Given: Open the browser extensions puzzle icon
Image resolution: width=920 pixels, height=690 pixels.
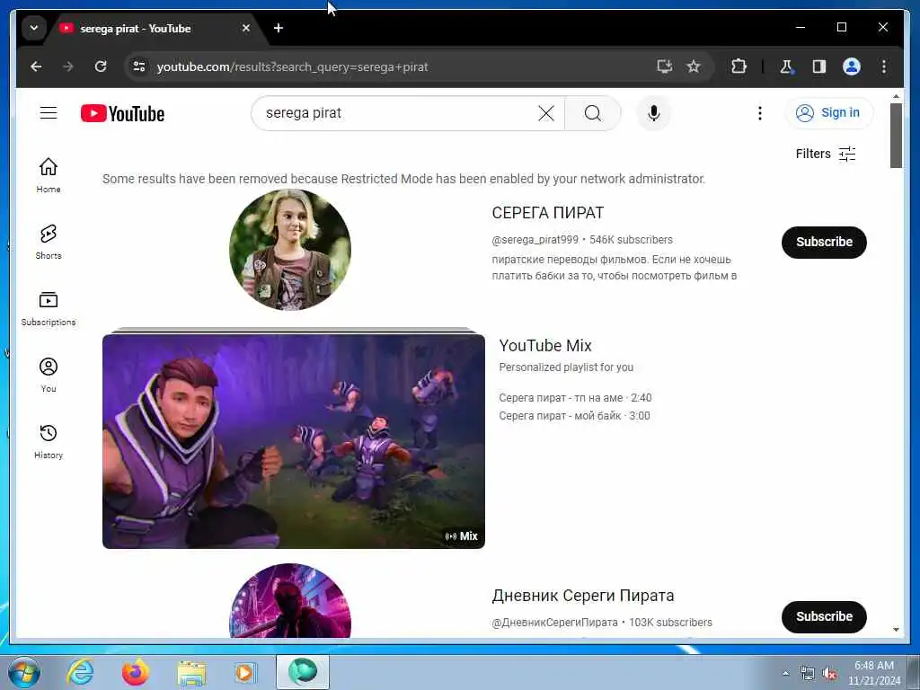Looking at the screenshot, I should (x=739, y=66).
